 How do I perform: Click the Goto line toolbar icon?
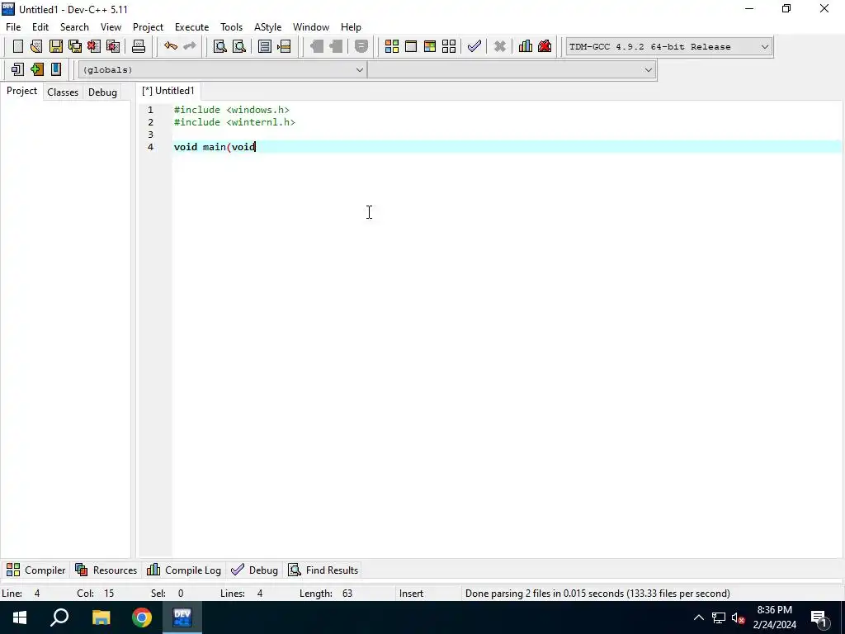(284, 46)
